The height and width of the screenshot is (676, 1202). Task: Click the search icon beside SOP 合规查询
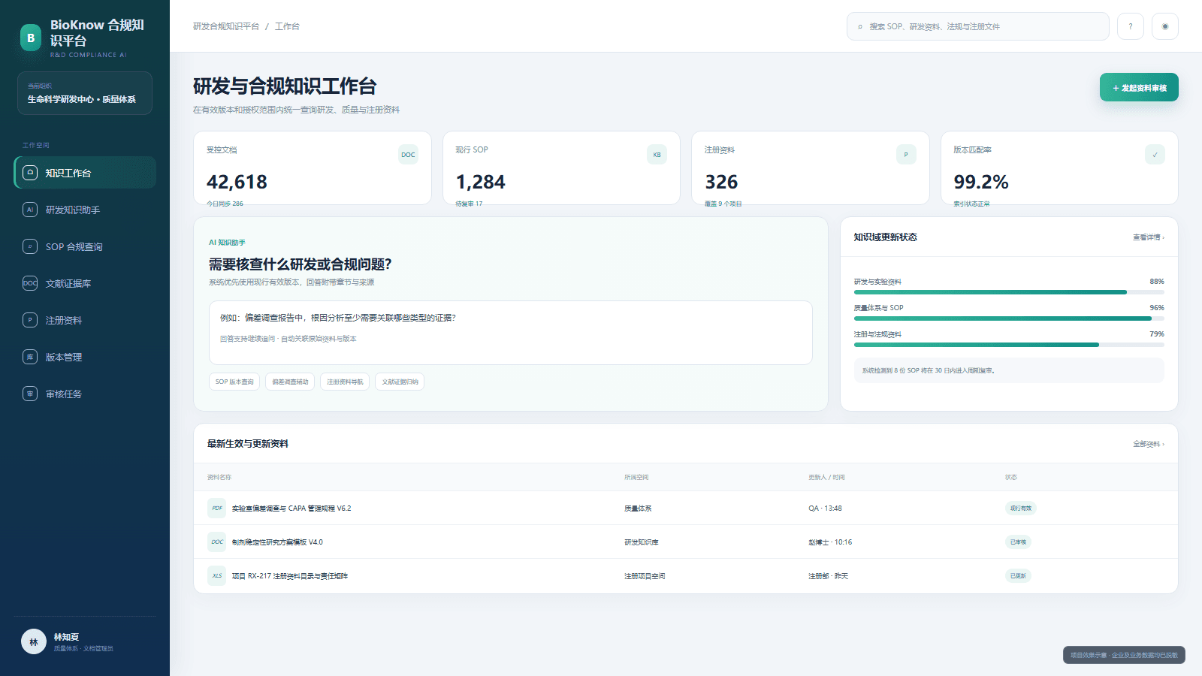point(30,246)
